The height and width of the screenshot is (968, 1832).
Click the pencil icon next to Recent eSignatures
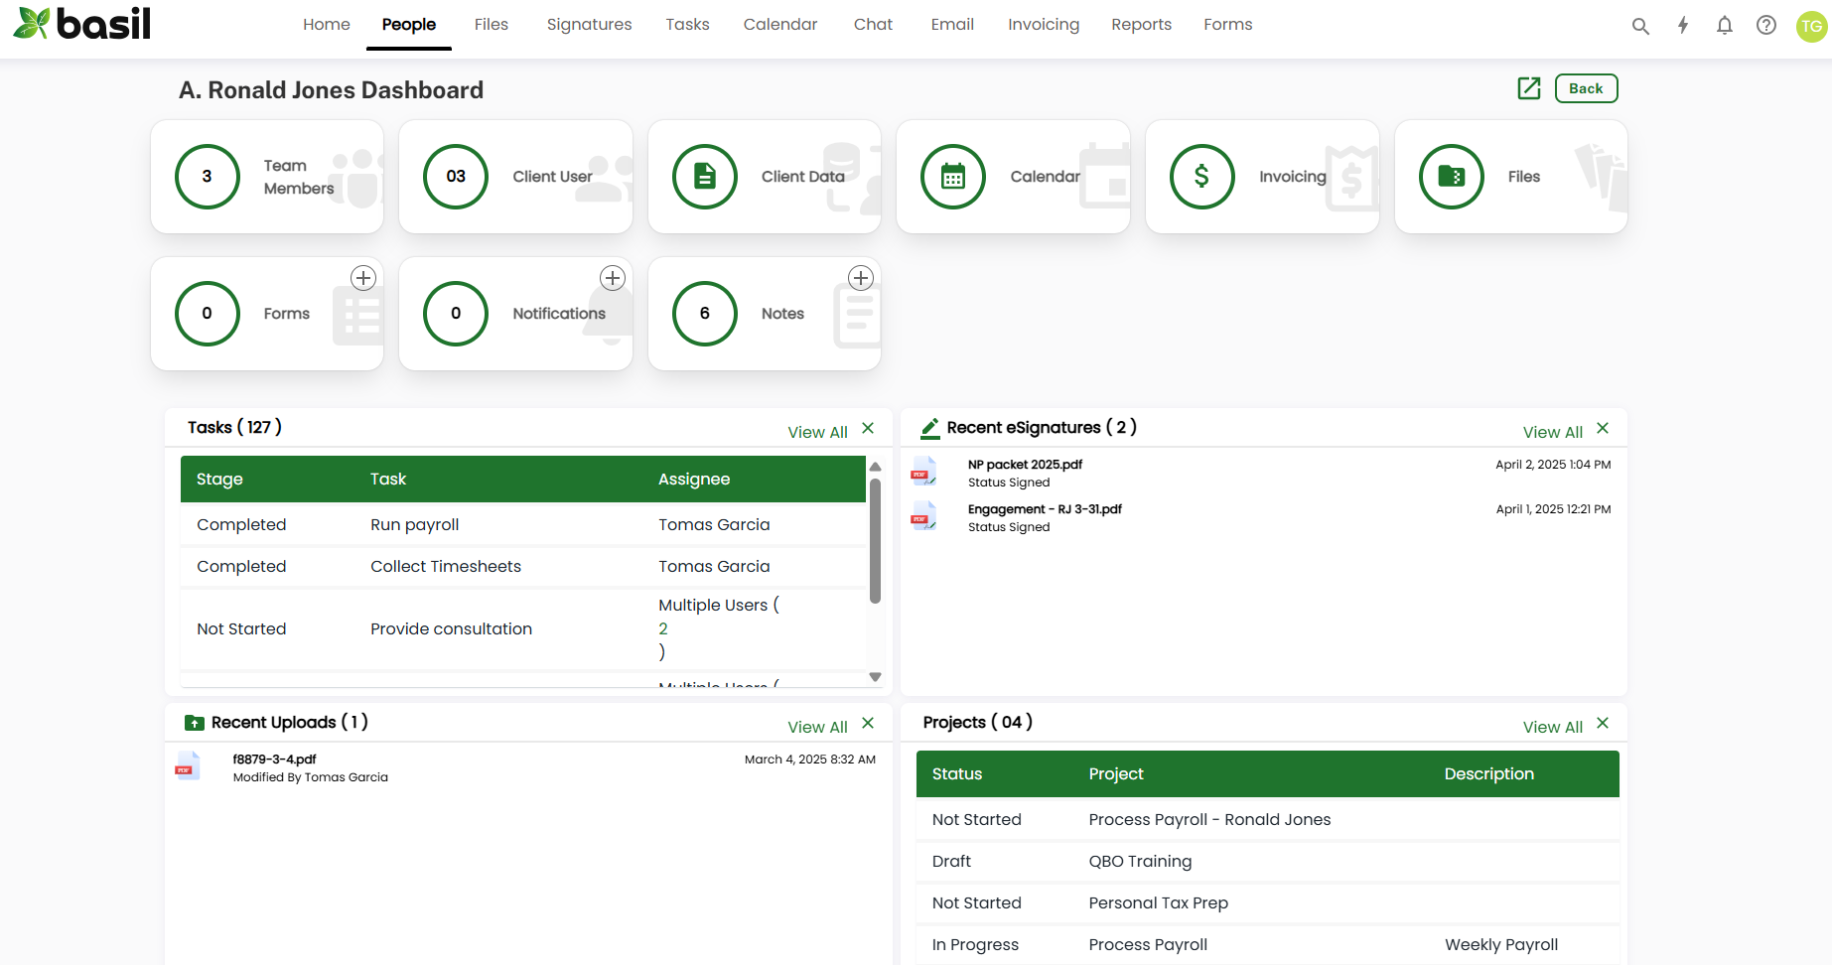click(x=929, y=427)
